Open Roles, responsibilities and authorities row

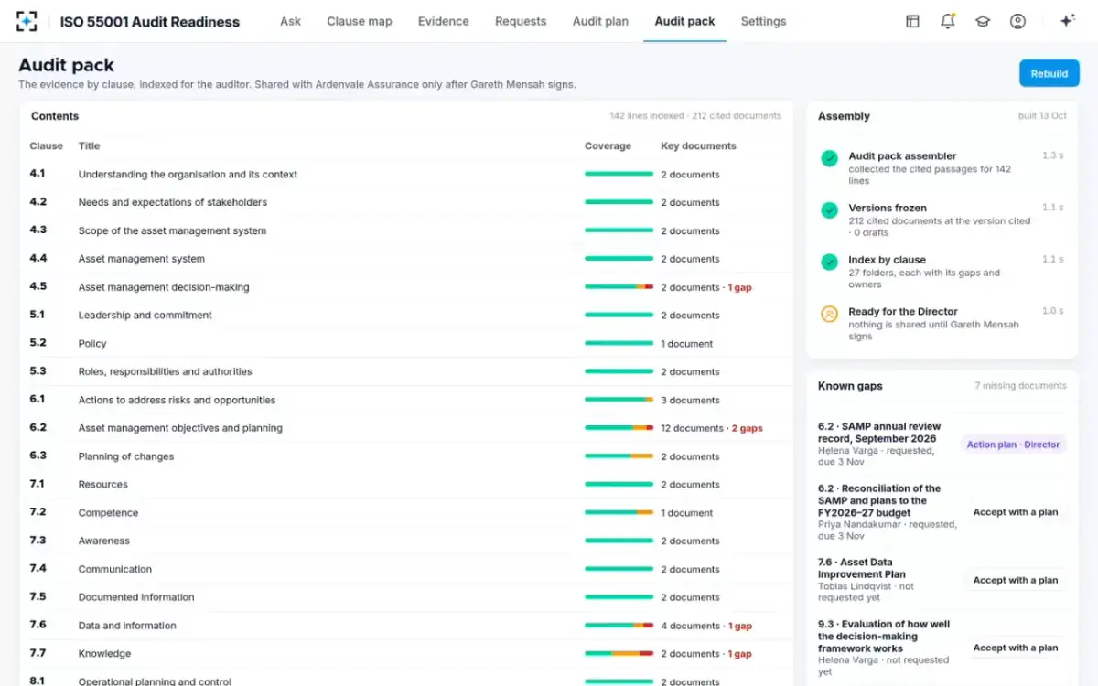tap(406, 371)
